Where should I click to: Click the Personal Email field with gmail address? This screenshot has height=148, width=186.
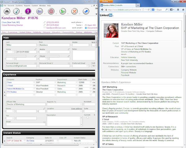click(x=21, y=66)
